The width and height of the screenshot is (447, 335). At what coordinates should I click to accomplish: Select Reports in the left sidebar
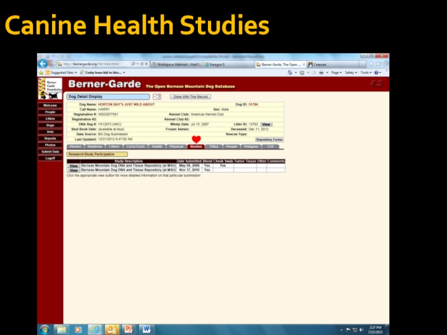click(x=50, y=138)
